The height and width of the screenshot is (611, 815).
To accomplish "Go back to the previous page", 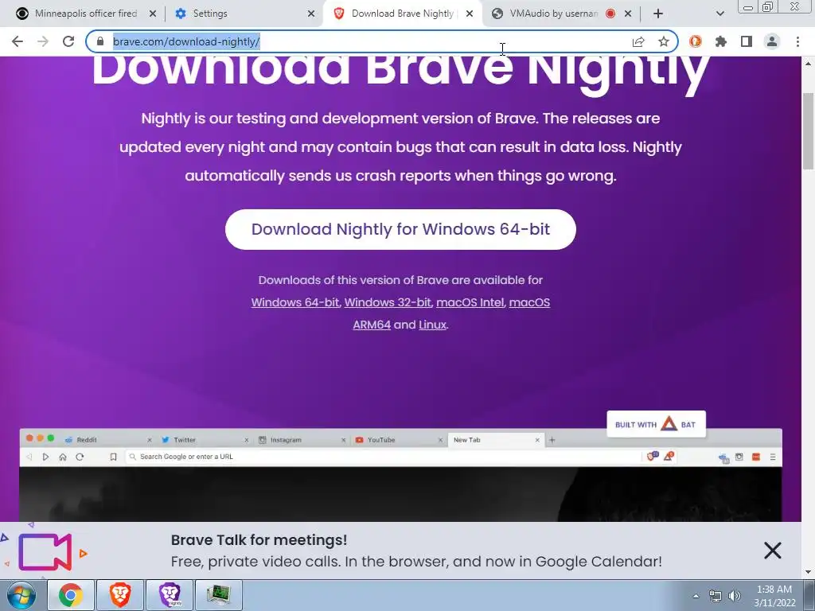I will pos(18,41).
